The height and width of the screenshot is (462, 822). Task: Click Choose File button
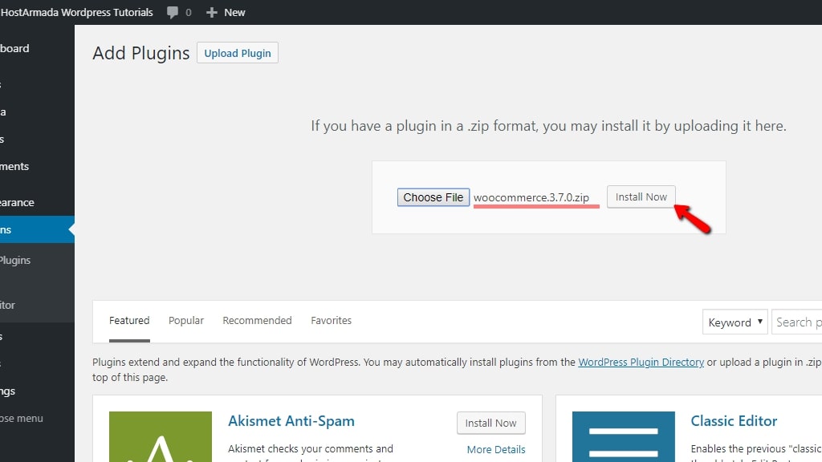click(433, 197)
